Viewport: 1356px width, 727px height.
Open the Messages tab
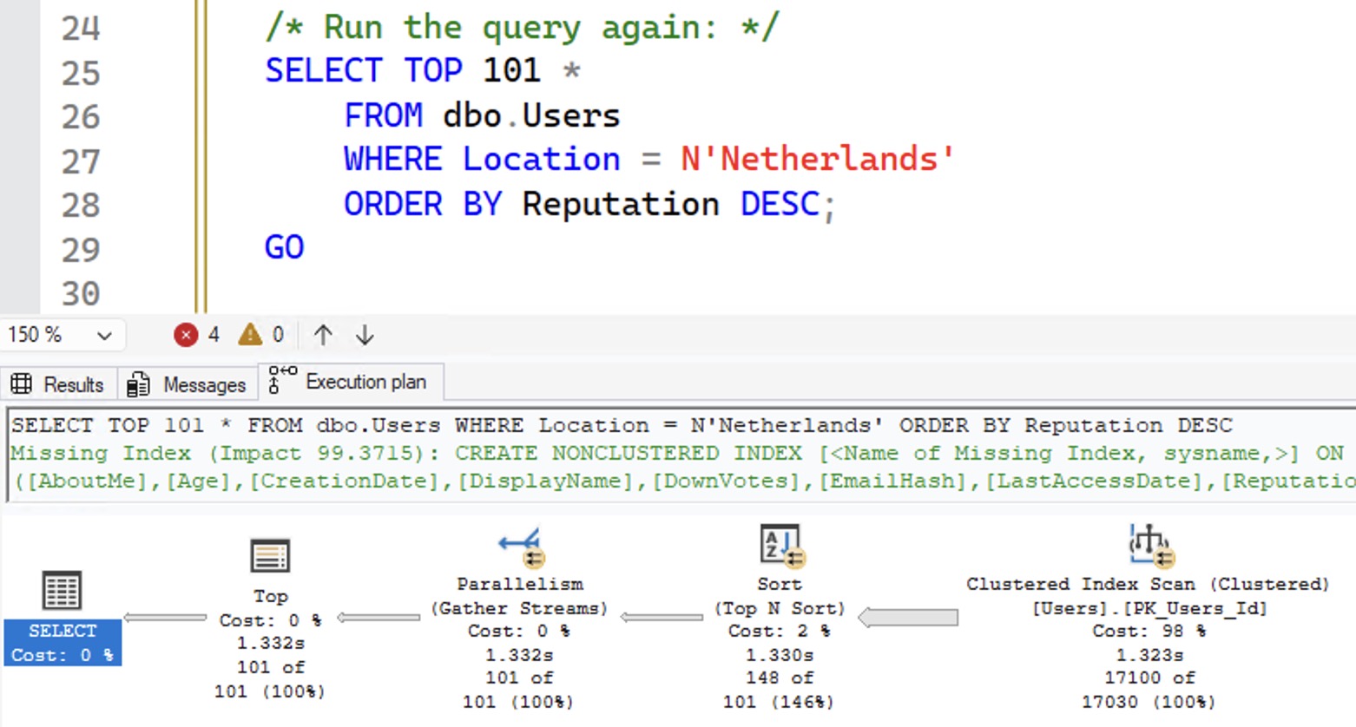click(188, 384)
